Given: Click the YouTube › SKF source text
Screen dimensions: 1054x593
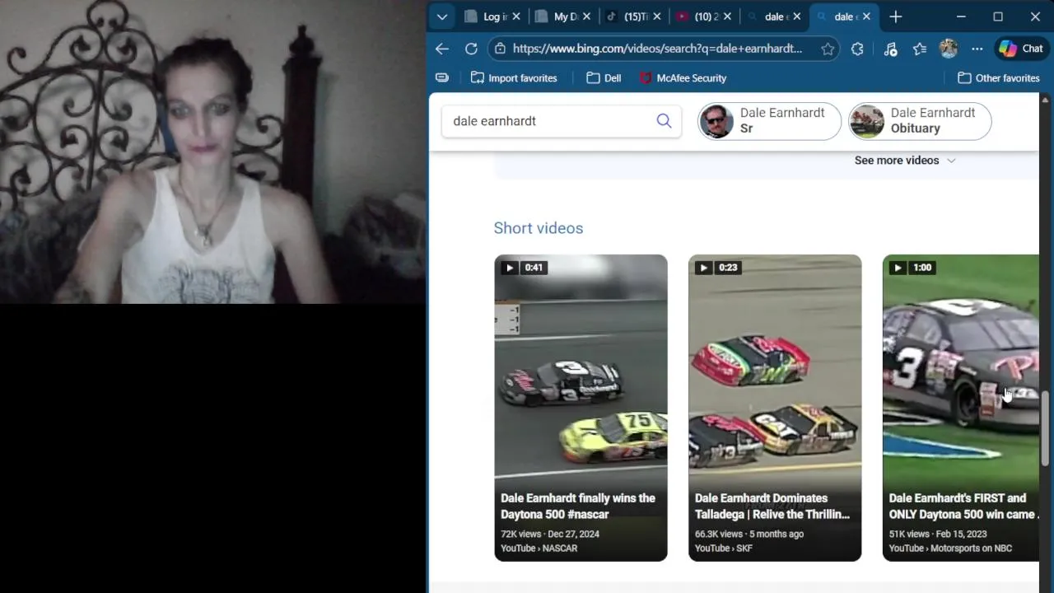Looking at the screenshot, I should [x=724, y=549].
